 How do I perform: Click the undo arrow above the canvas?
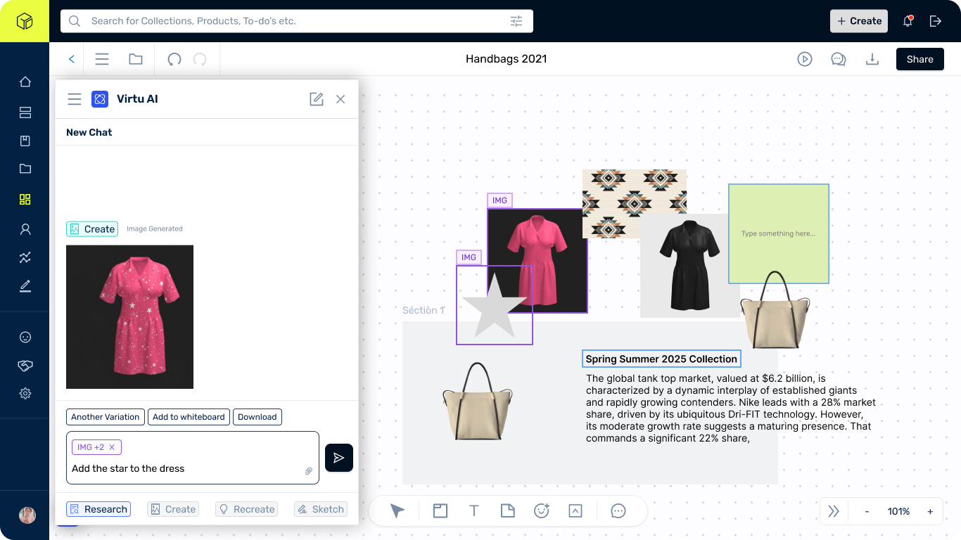[x=174, y=59]
